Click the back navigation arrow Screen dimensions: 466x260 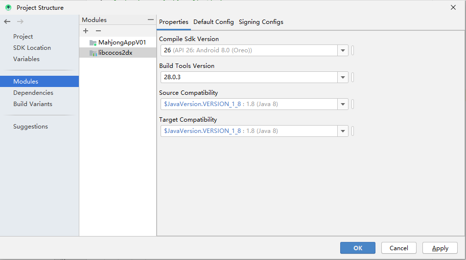click(x=7, y=22)
